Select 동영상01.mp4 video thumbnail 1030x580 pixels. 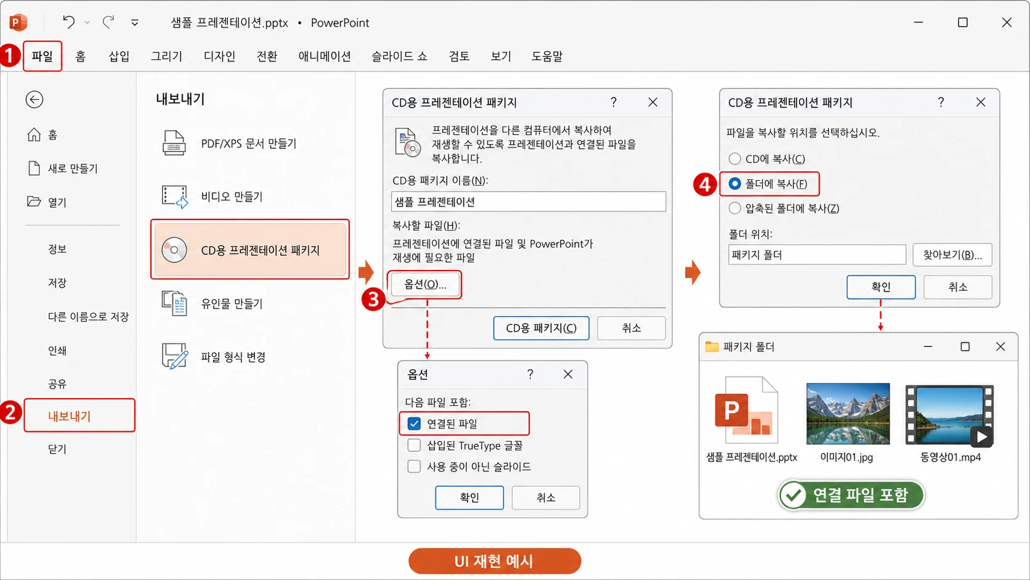coord(949,415)
